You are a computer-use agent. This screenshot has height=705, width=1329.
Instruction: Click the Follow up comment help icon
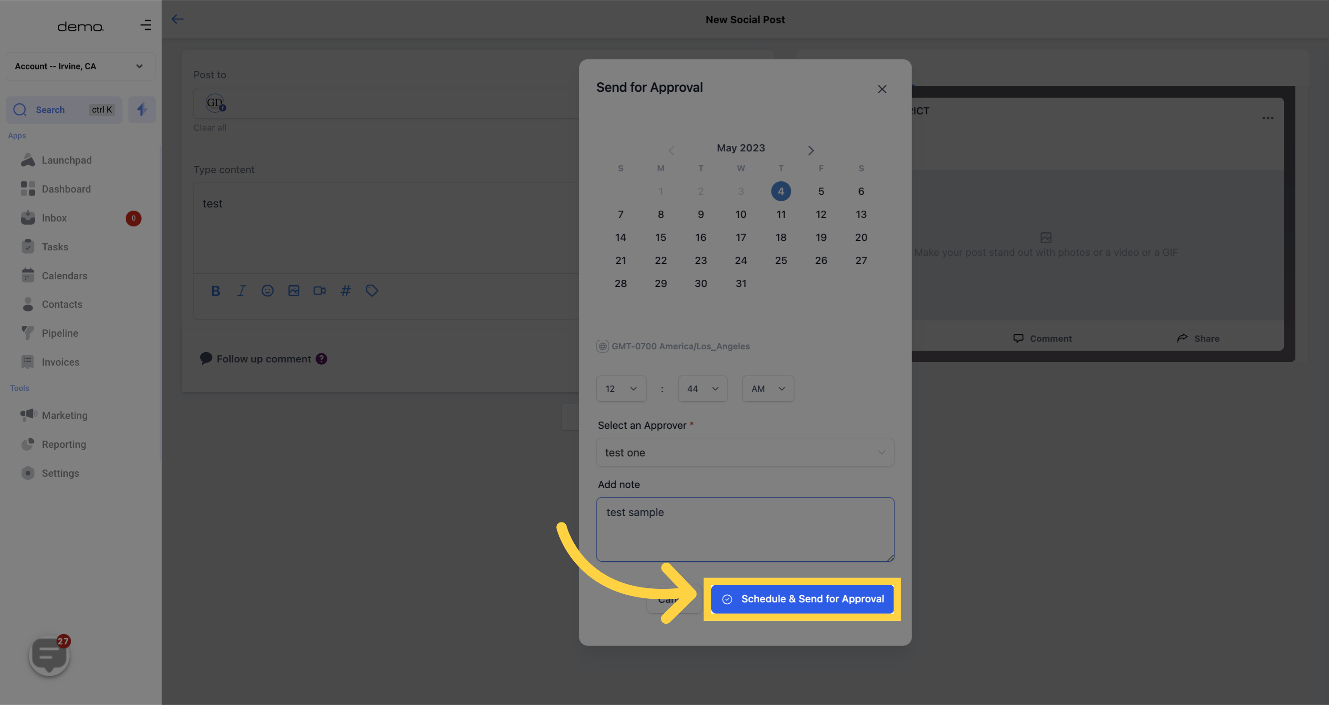321,359
